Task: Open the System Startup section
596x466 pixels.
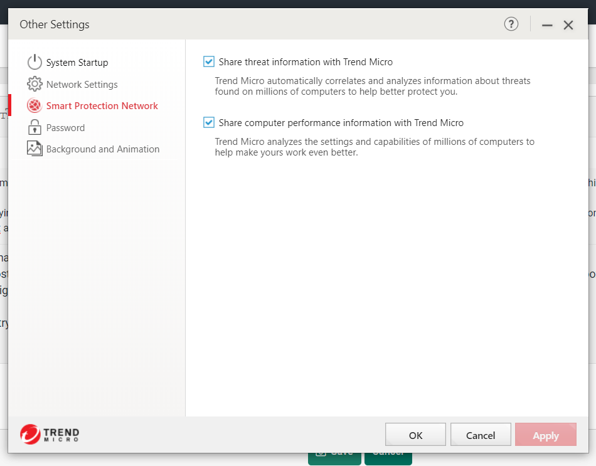Action: click(x=77, y=62)
